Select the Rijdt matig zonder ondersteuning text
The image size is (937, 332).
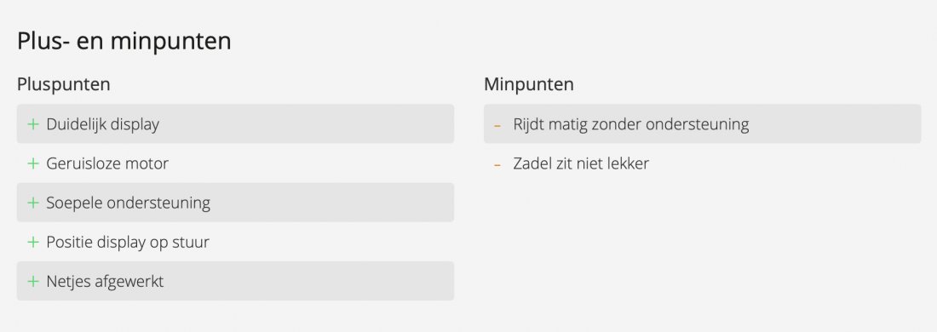click(x=631, y=124)
